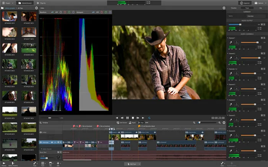
Task: Mute Channel 1 with M button
Action: [261, 38]
